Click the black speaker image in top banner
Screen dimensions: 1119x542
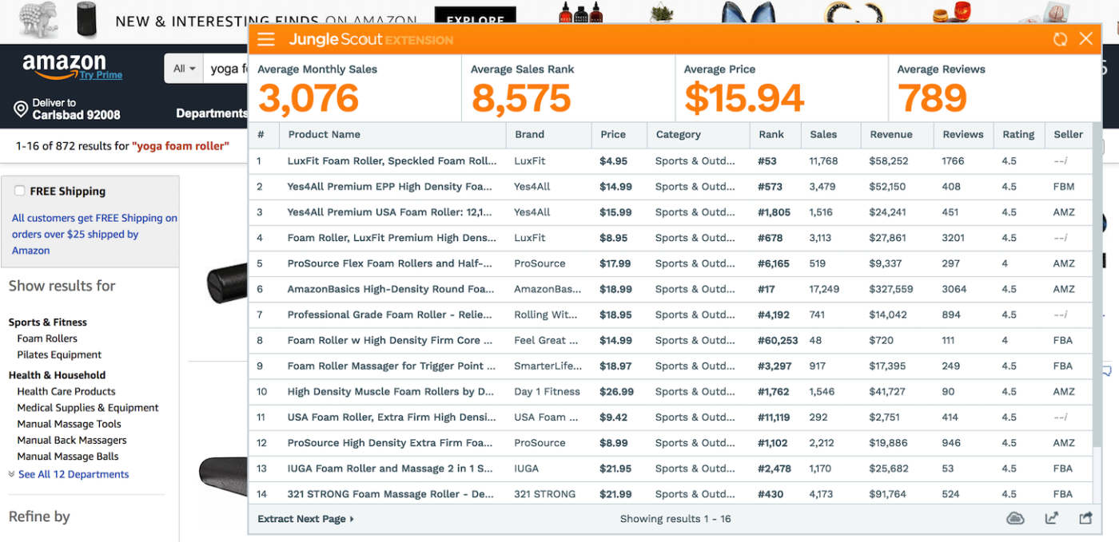(86, 19)
